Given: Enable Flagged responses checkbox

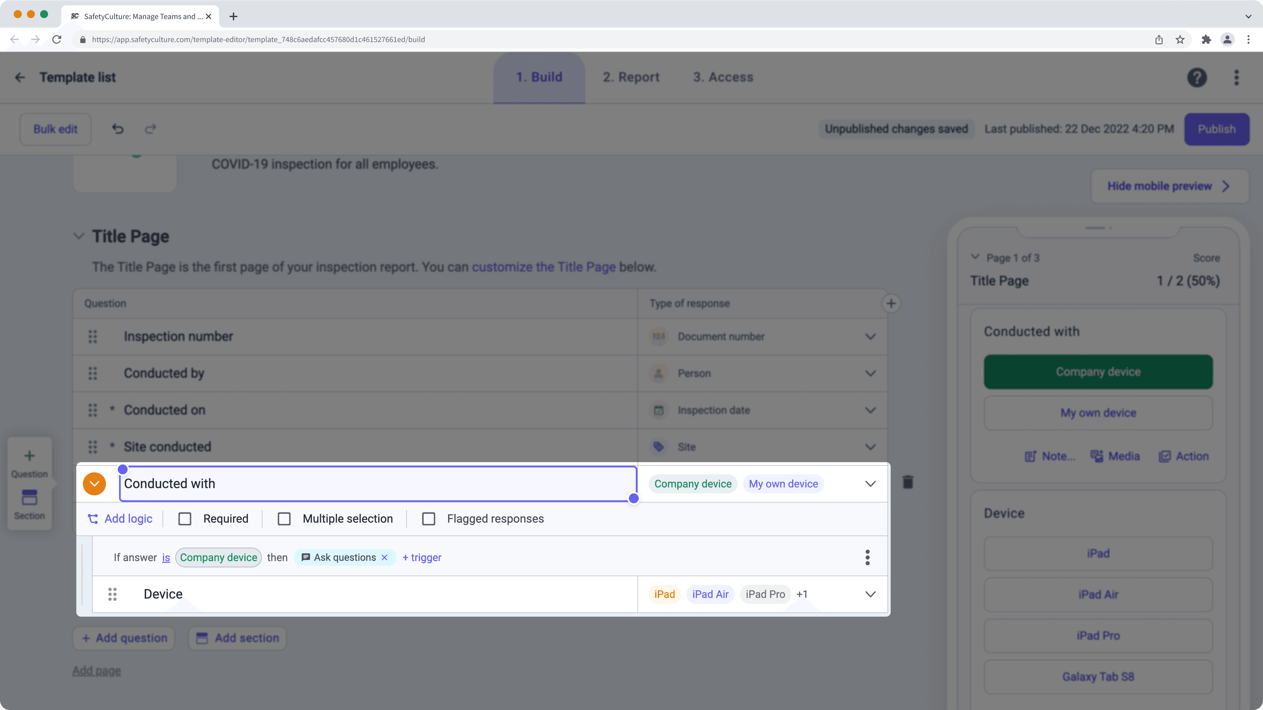Looking at the screenshot, I should (x=429, y=518).
